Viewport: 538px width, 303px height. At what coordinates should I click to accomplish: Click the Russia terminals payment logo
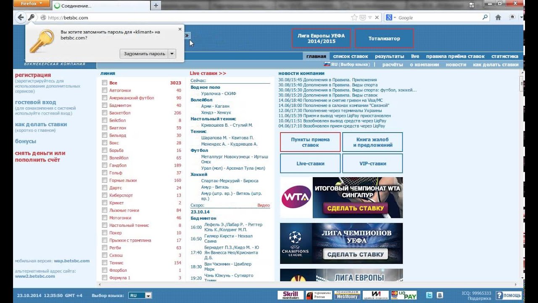(319, 295)
